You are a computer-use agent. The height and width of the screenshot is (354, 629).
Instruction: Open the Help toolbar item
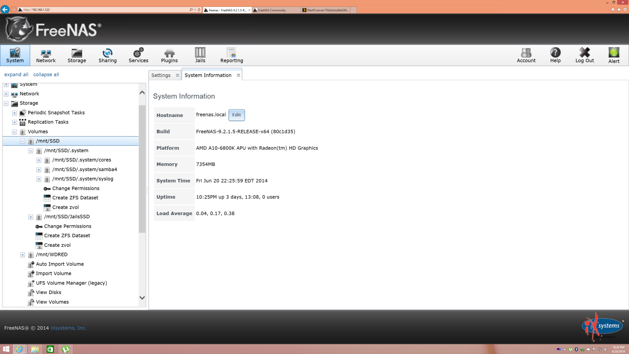[x=555, y=55]
